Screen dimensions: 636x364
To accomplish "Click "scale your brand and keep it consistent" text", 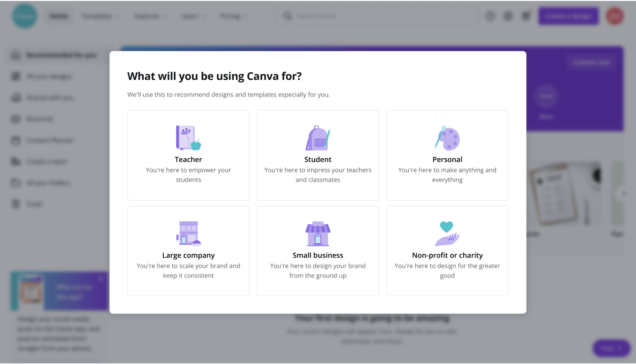I will click(x=189, y=270).
